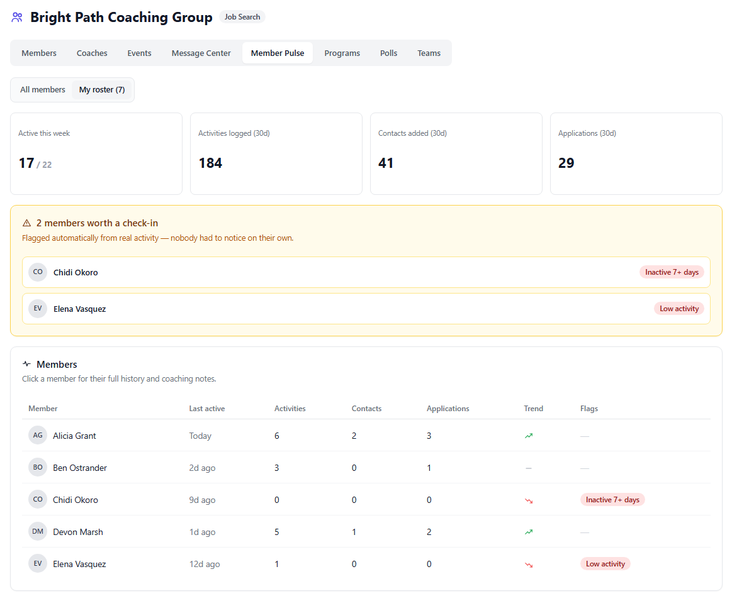Click the '1d ago' last active cell
The width and height of the screenshot is (732, 601).
[x=202, y=532]
